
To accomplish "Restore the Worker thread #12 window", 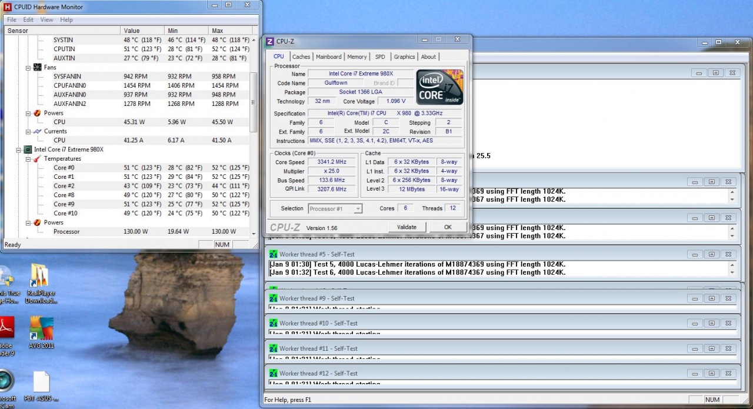I will click(711, 373).
